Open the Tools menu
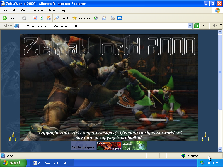Viewport: 223px width, 167px height. [52, 10]
